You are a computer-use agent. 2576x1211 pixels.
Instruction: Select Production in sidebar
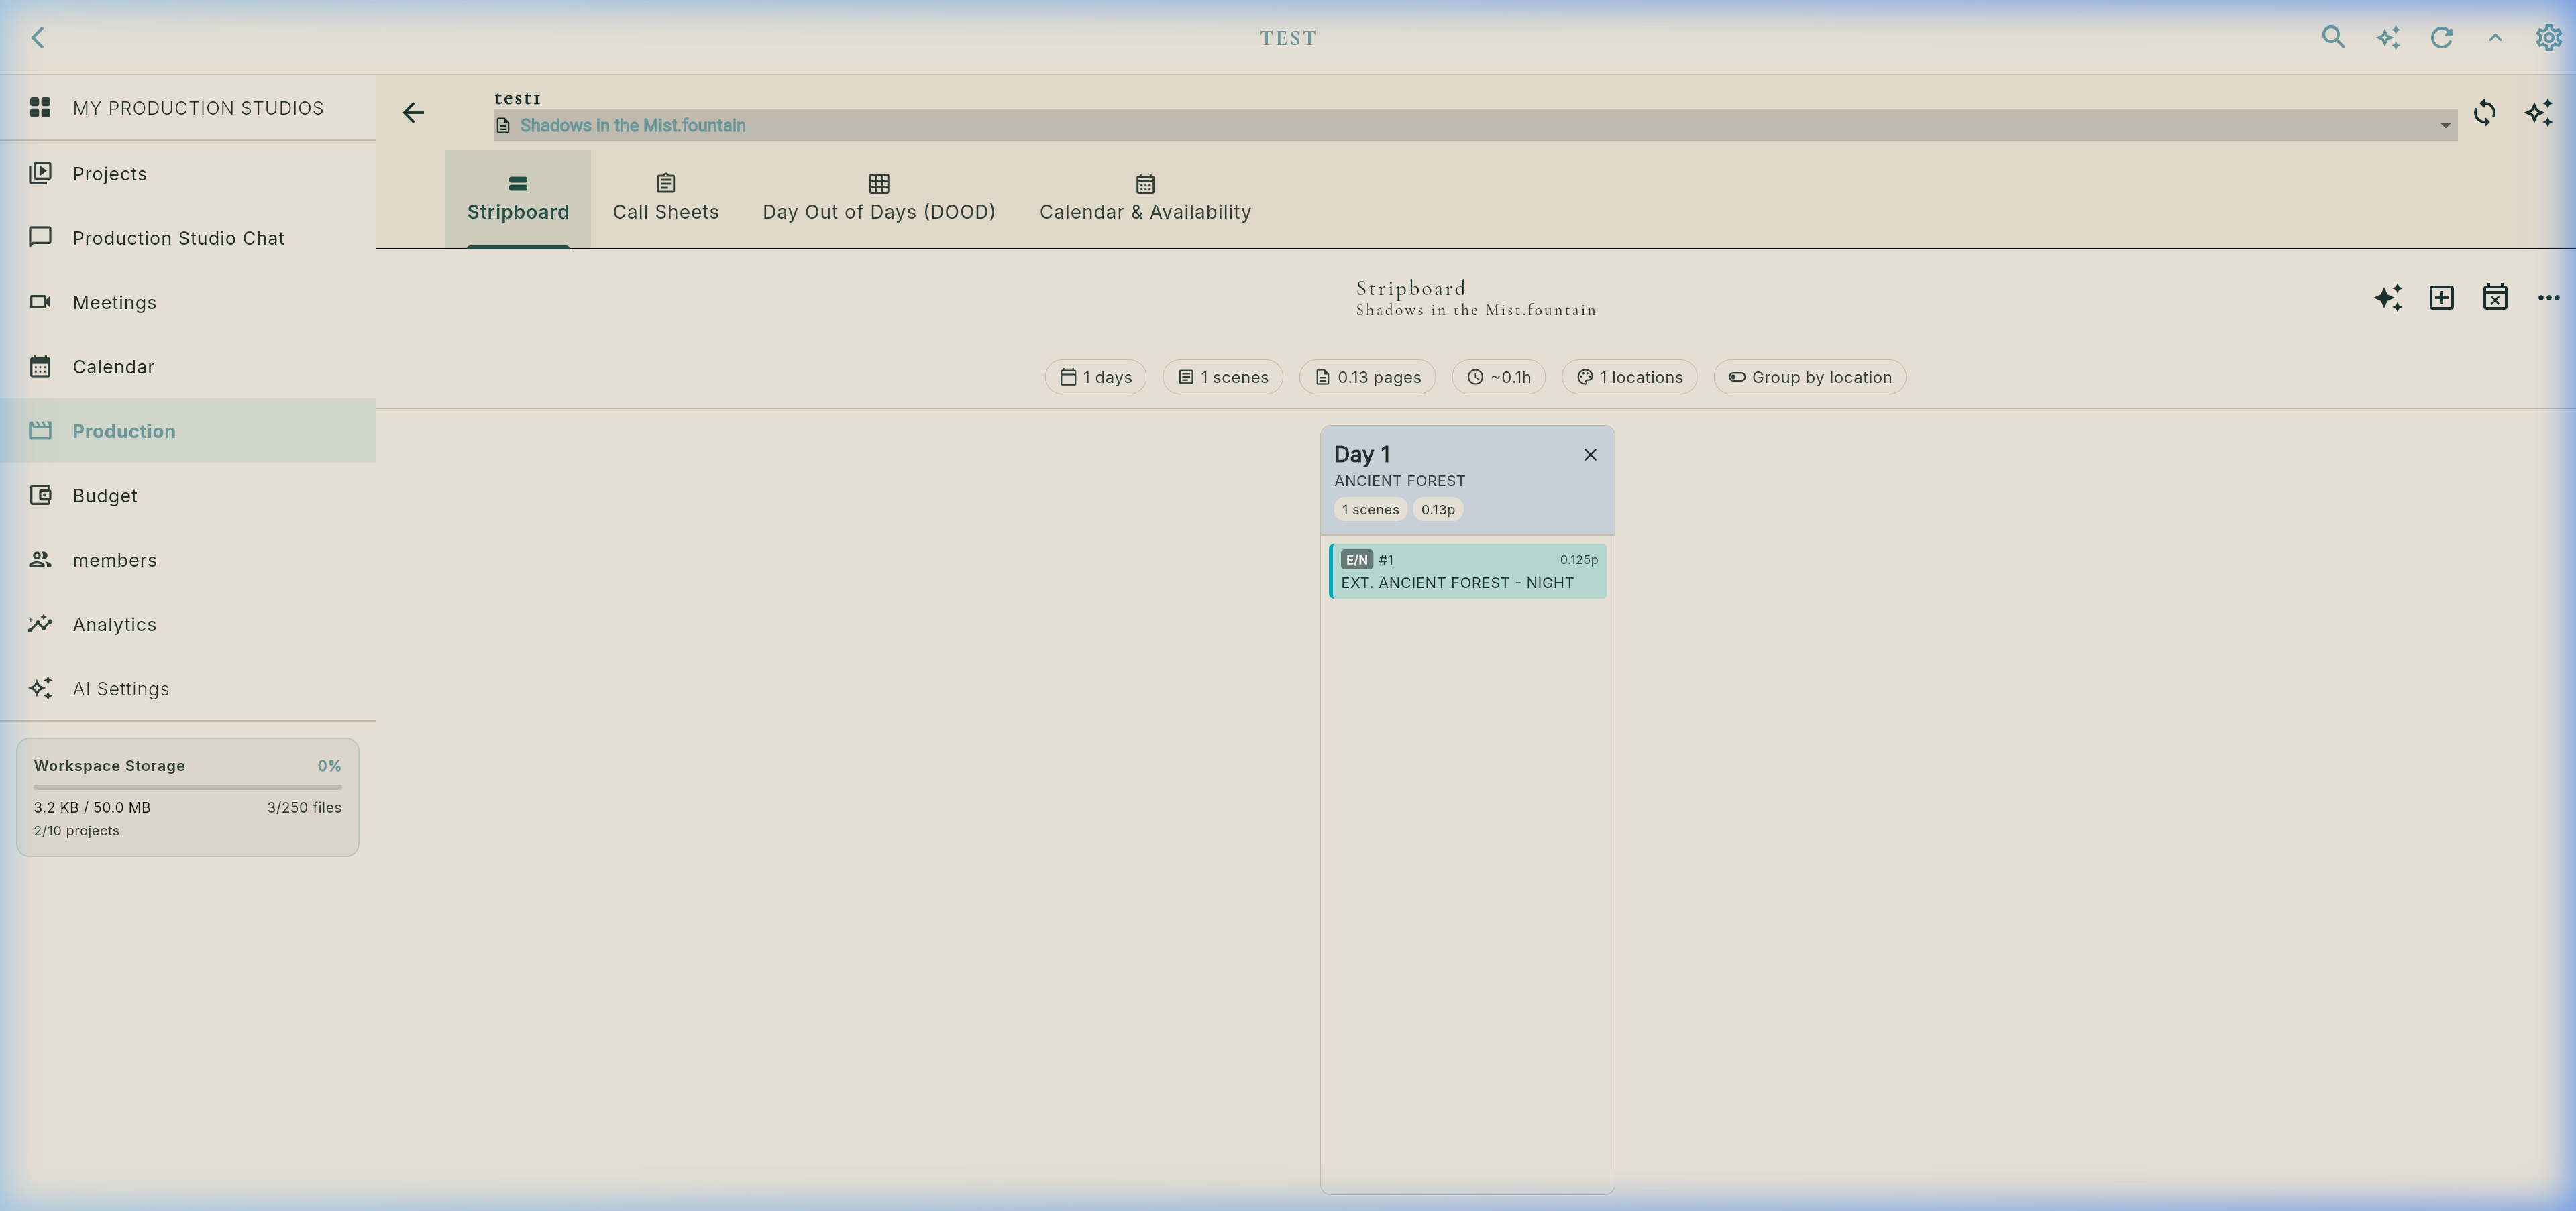pyautogui.click(x=188, y=430)
